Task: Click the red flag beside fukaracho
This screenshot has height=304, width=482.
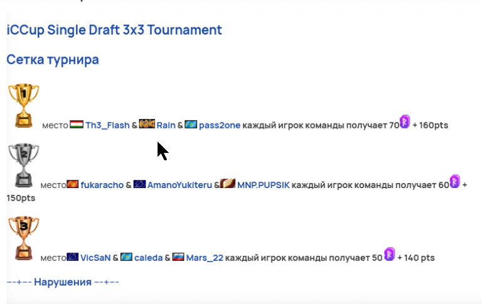Action: point(73,184)
